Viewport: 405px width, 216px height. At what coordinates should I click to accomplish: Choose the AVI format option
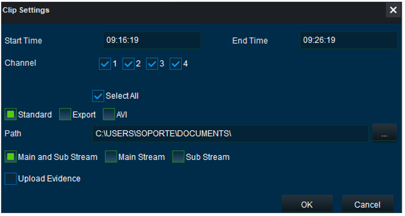(109, 115)
